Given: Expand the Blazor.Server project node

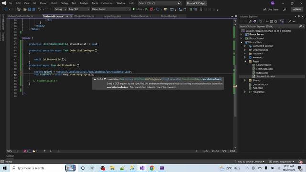Looking at the screenshot, I should (241, 34).
